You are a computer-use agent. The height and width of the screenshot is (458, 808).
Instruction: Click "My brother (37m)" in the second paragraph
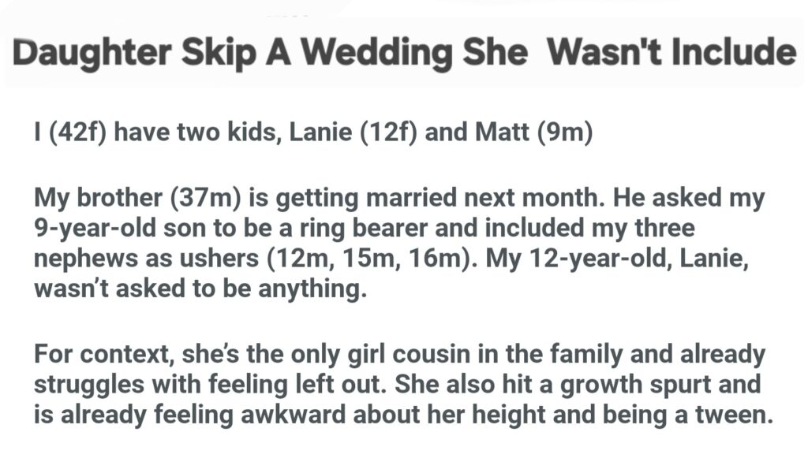134,197
